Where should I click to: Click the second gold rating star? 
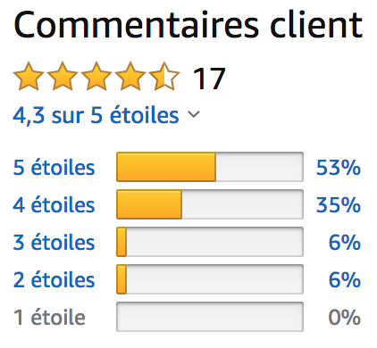63,76
